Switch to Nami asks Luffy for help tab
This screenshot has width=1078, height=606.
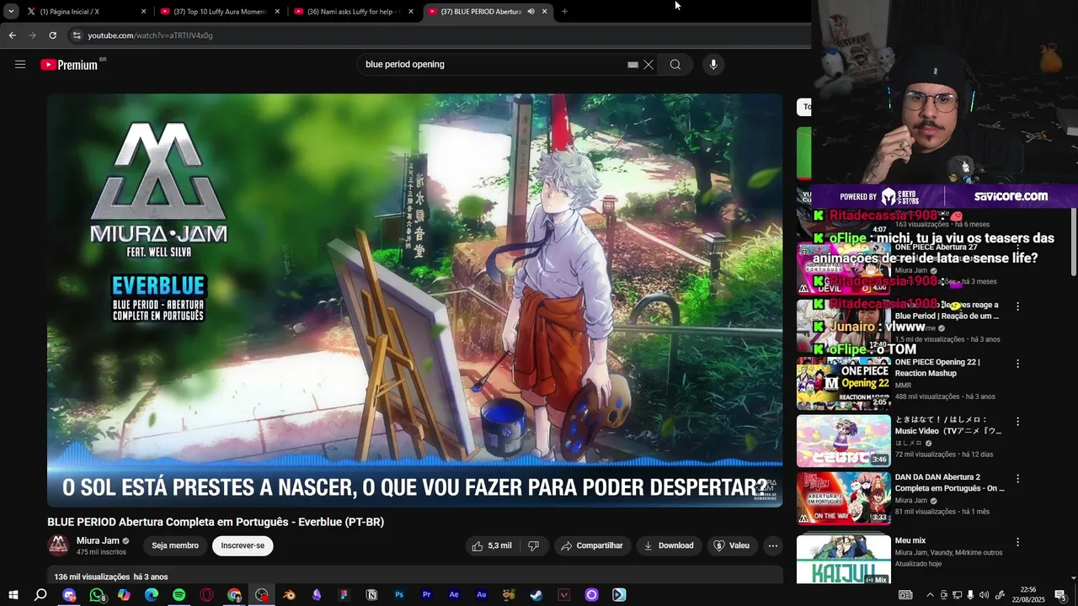click(354, 11)
